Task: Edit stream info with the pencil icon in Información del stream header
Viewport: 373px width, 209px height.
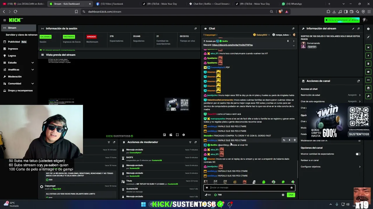Action: point(353,28)
